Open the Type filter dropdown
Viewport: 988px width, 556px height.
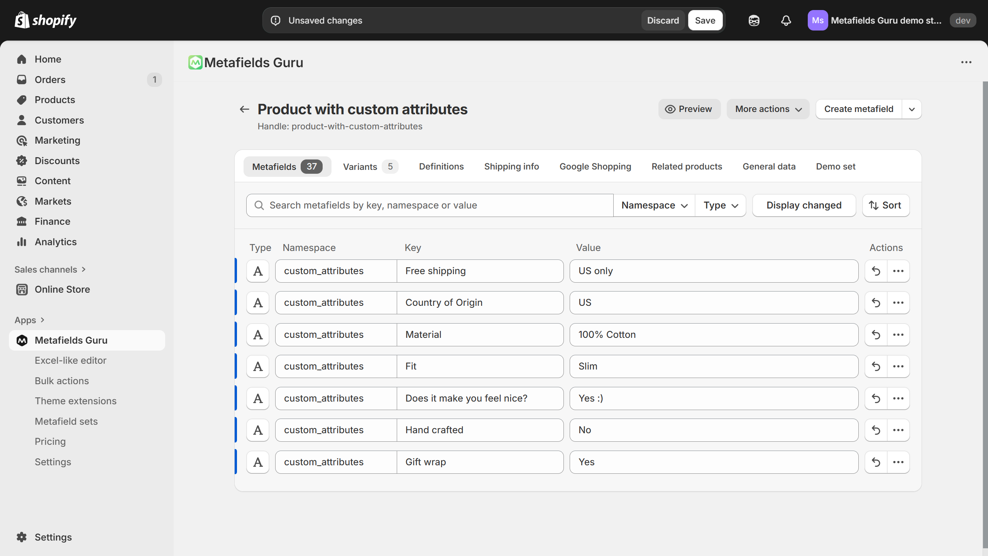point(720,205)
